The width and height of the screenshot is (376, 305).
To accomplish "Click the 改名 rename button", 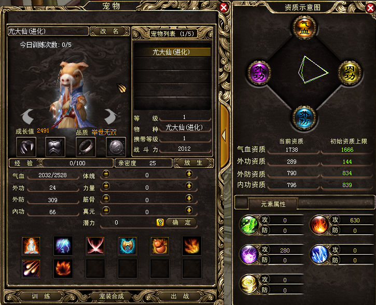I will coord(109,31).
